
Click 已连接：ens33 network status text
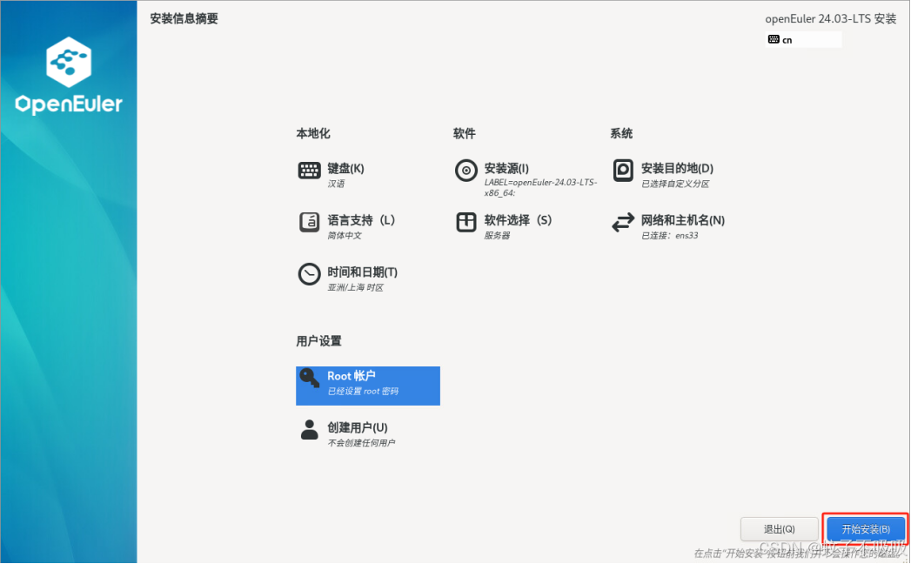(669, 236)
